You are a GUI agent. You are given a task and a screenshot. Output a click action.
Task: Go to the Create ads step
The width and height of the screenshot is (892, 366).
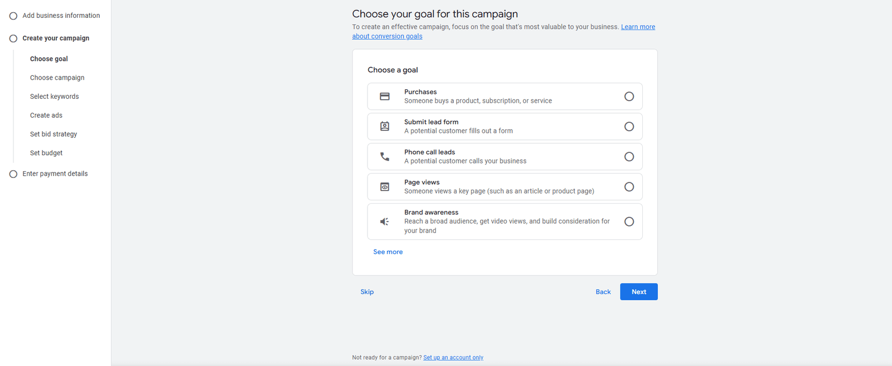tap(46, 115)
